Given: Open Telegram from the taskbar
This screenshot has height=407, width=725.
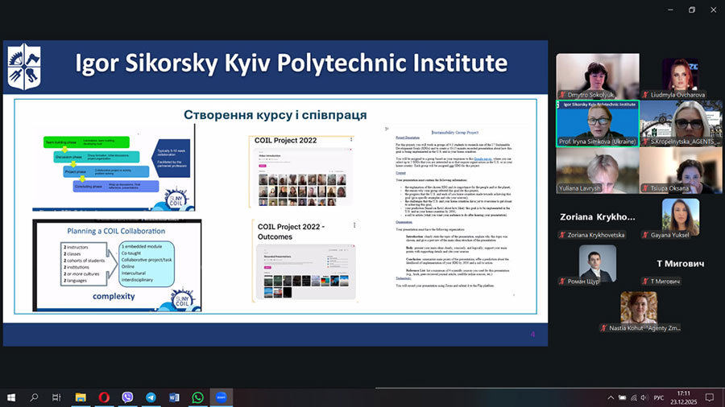Looking at the screenshot, I should pos(151,397).
